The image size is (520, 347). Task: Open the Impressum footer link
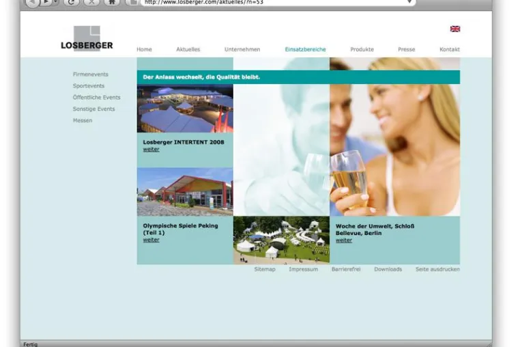(x=303, y=269)
